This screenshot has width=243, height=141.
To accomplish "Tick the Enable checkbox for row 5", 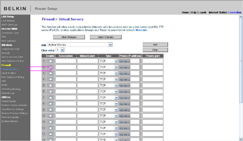I will point(51,85).
